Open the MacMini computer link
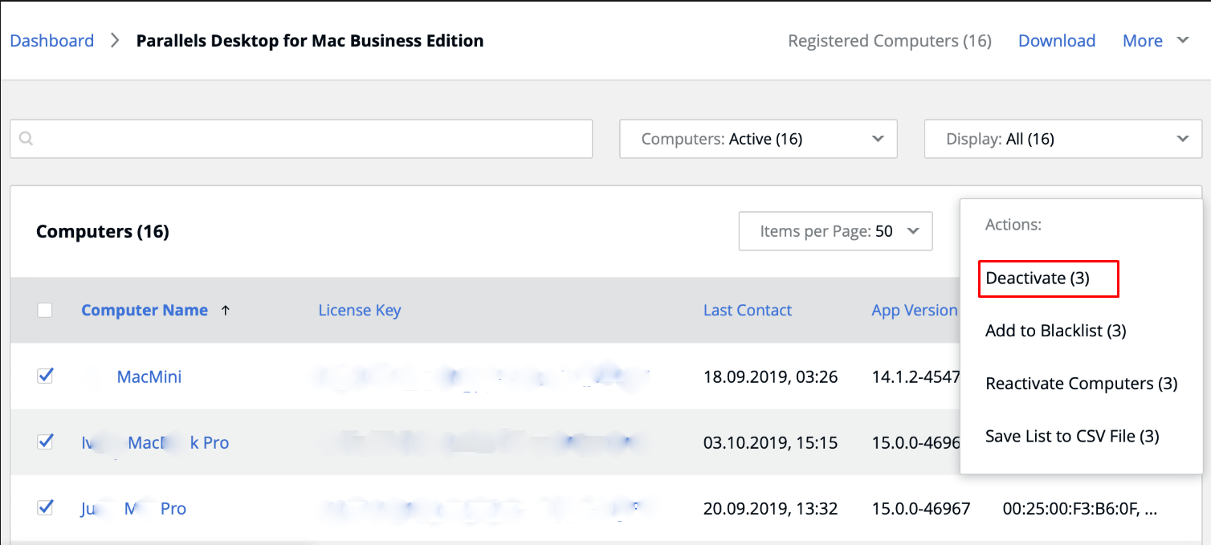 (149, 376)
